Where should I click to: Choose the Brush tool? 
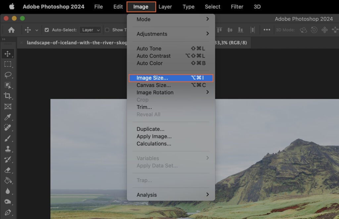click(8, 138)
